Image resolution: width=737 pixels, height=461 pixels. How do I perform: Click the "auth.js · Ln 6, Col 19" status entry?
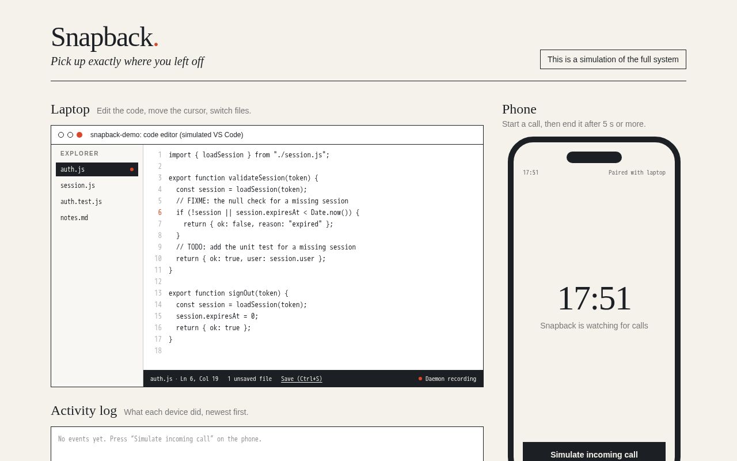point(184,379)
